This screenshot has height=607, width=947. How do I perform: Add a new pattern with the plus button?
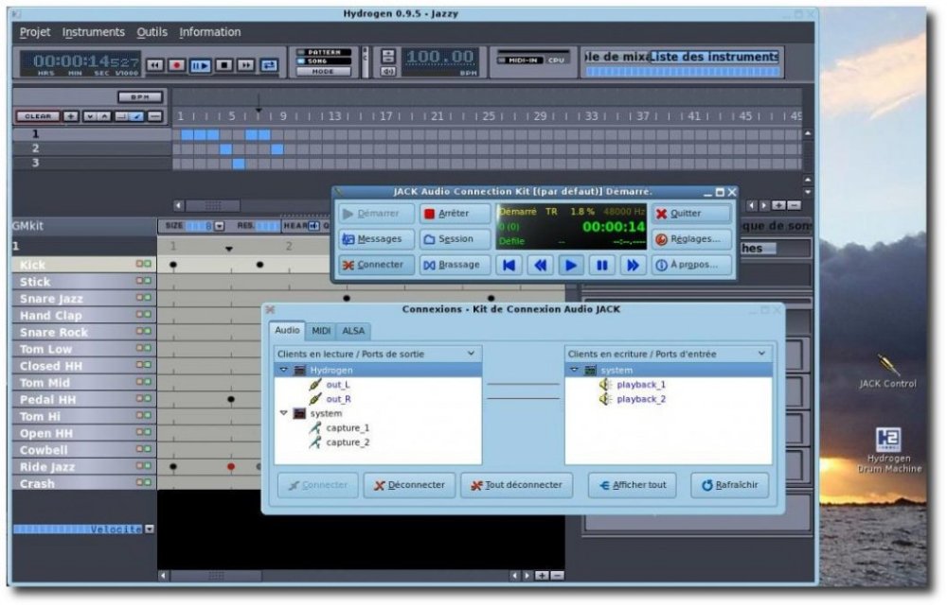pos(71,115)
